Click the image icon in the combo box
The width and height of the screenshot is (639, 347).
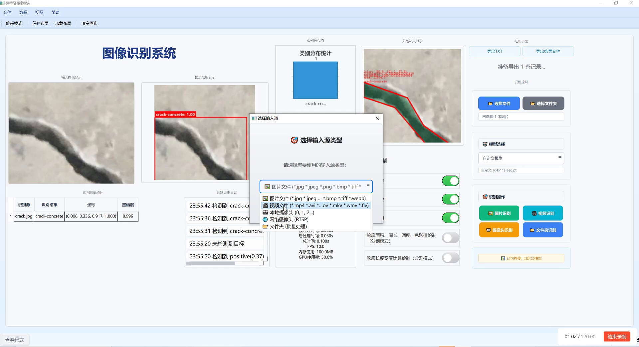click(267, 187)
